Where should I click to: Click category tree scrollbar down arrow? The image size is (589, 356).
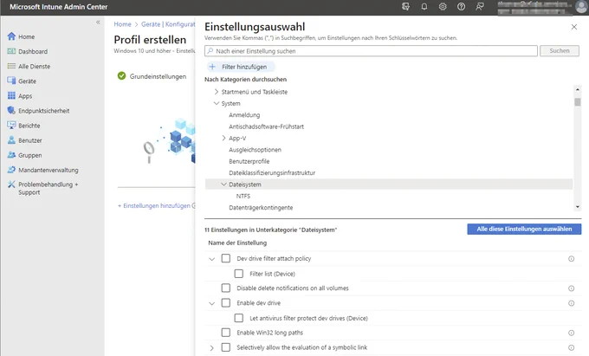click(x=578, y=207)
